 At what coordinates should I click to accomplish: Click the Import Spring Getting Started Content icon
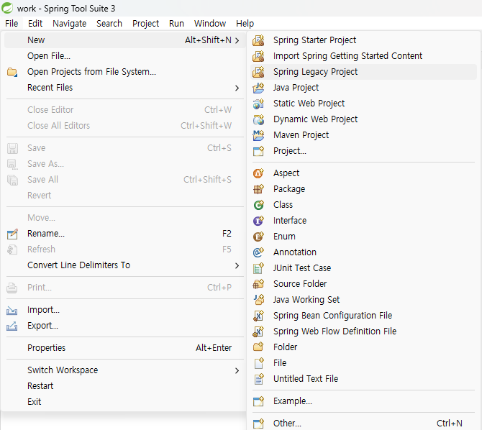tap(258, 56)
